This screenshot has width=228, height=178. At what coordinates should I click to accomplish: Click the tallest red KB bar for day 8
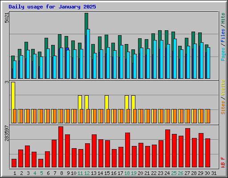pos(61,147)
